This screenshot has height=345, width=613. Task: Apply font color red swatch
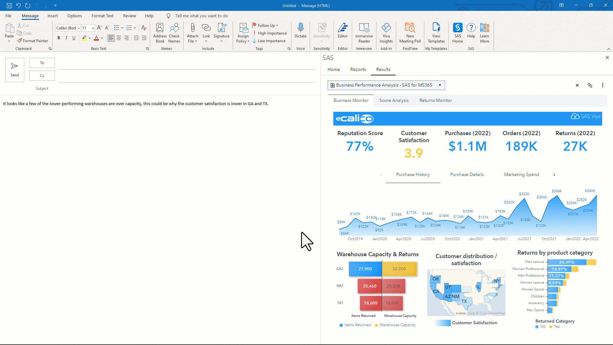pos(96,38)
